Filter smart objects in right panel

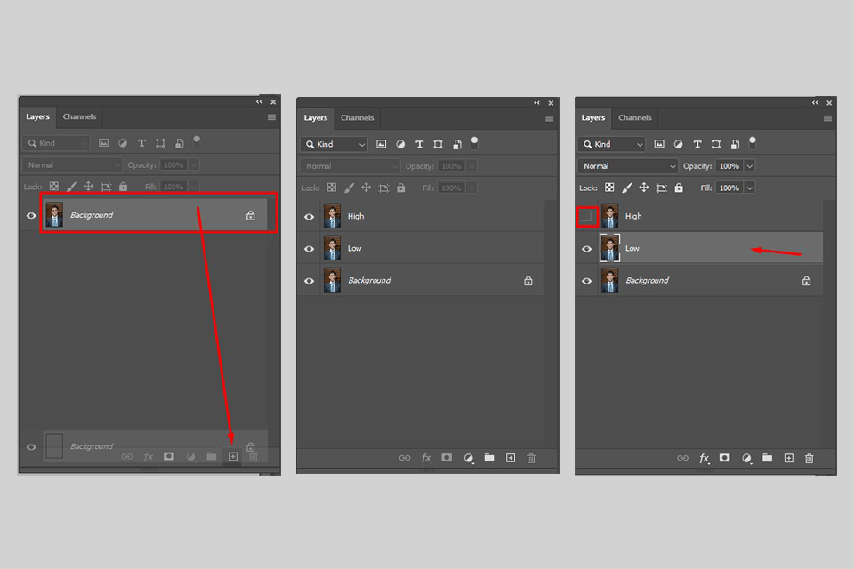(x=735, y=144)
